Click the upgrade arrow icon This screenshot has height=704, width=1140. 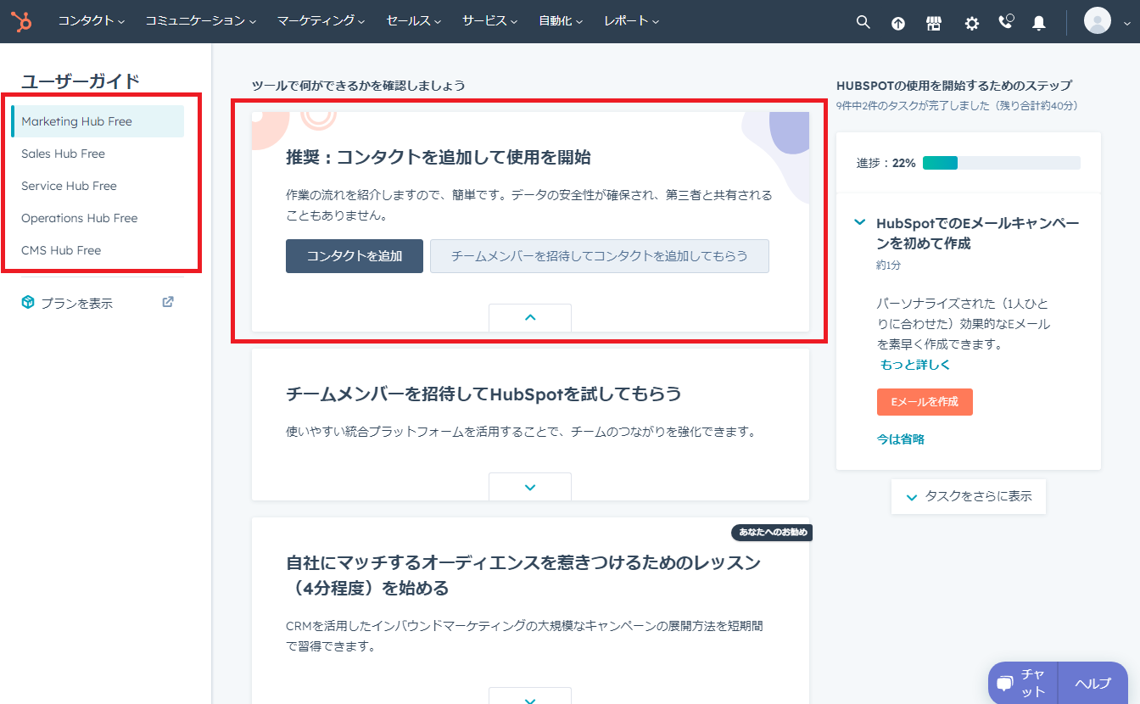(898, 23)
